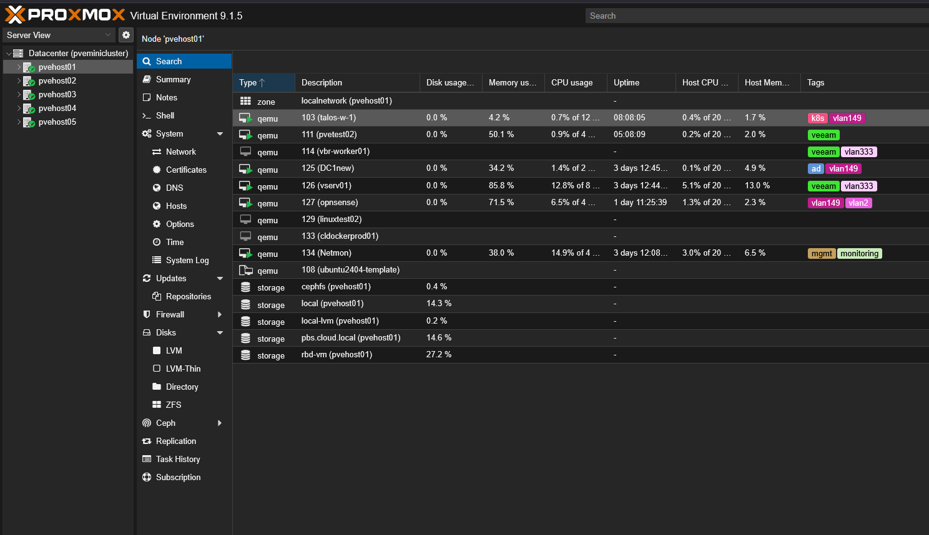
Task: Open the Notes panel
Action: pyautogui.click(x=166, y=97)
